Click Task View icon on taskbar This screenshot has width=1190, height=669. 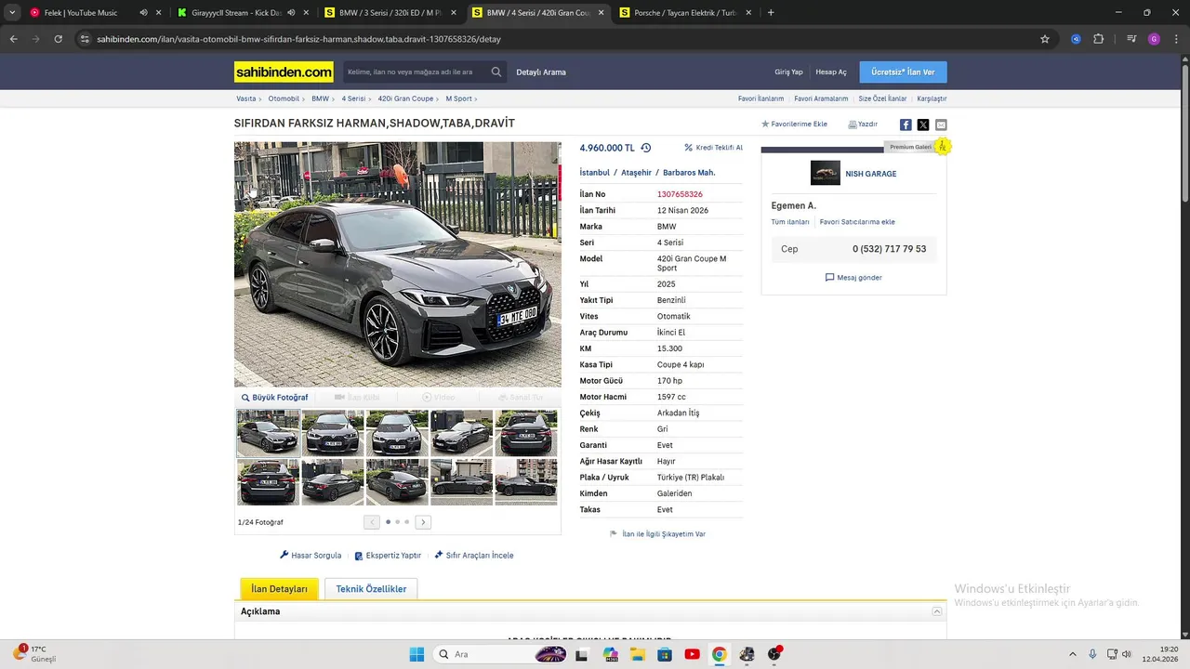tap(582, 654)
